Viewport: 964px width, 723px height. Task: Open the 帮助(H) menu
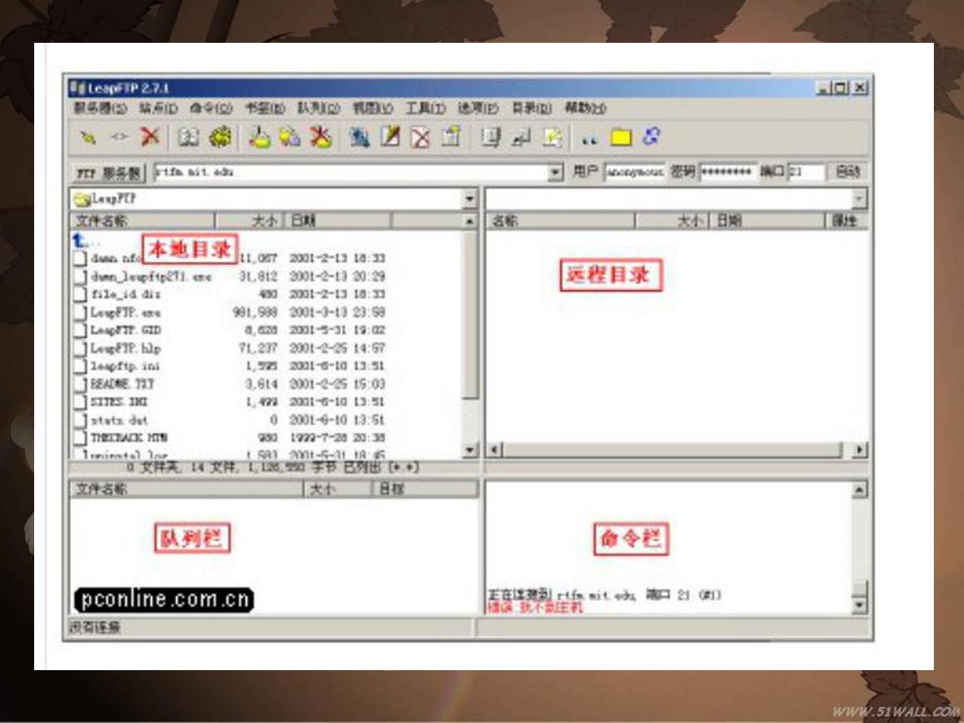pyautogui.click(x=585, y=108)
